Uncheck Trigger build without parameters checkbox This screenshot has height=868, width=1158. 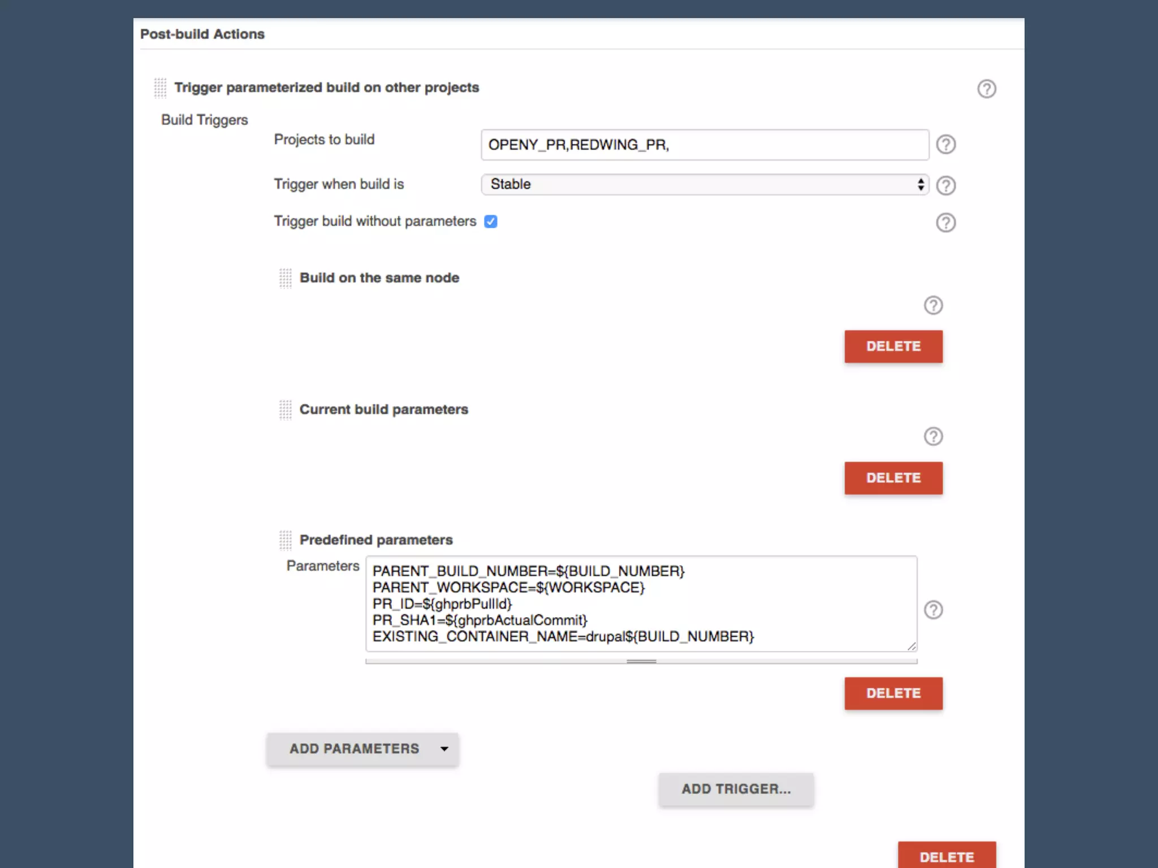coord(491,222)
